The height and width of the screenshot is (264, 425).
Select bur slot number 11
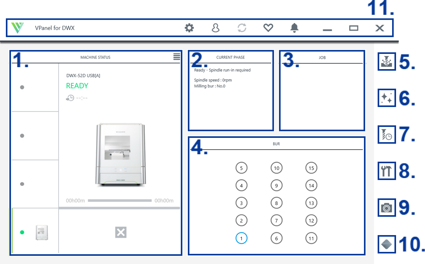[x=311, y=238]
